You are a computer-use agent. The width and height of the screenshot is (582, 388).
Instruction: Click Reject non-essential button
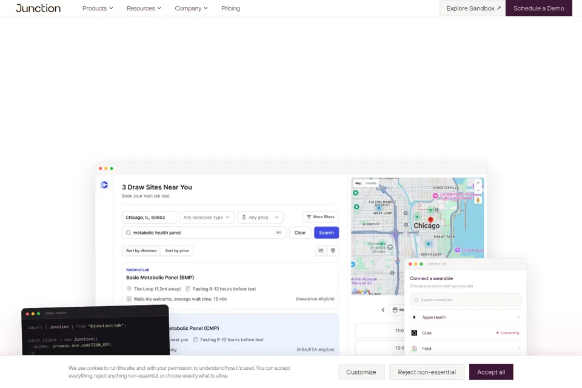[426, 372]
